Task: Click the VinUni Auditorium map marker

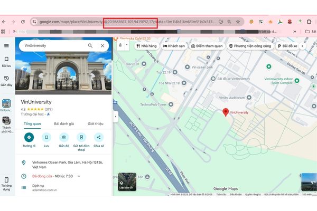Action: pyautogui.click(x=249, y=98)
